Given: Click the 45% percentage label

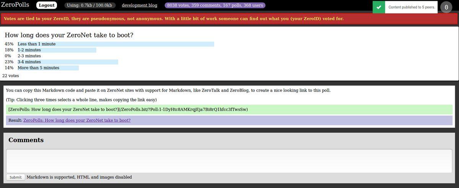Looking at the screenshot, I should coord(9,44).
